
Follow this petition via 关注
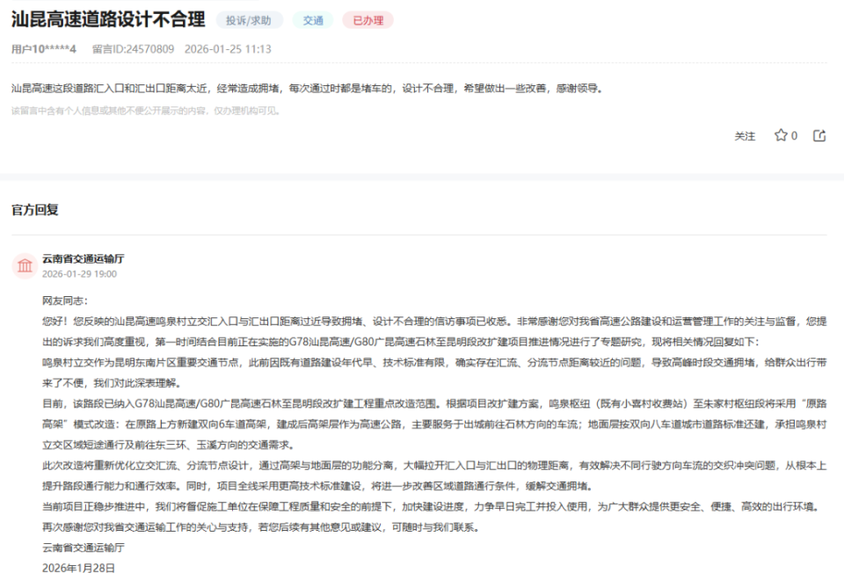pos(745,136)
